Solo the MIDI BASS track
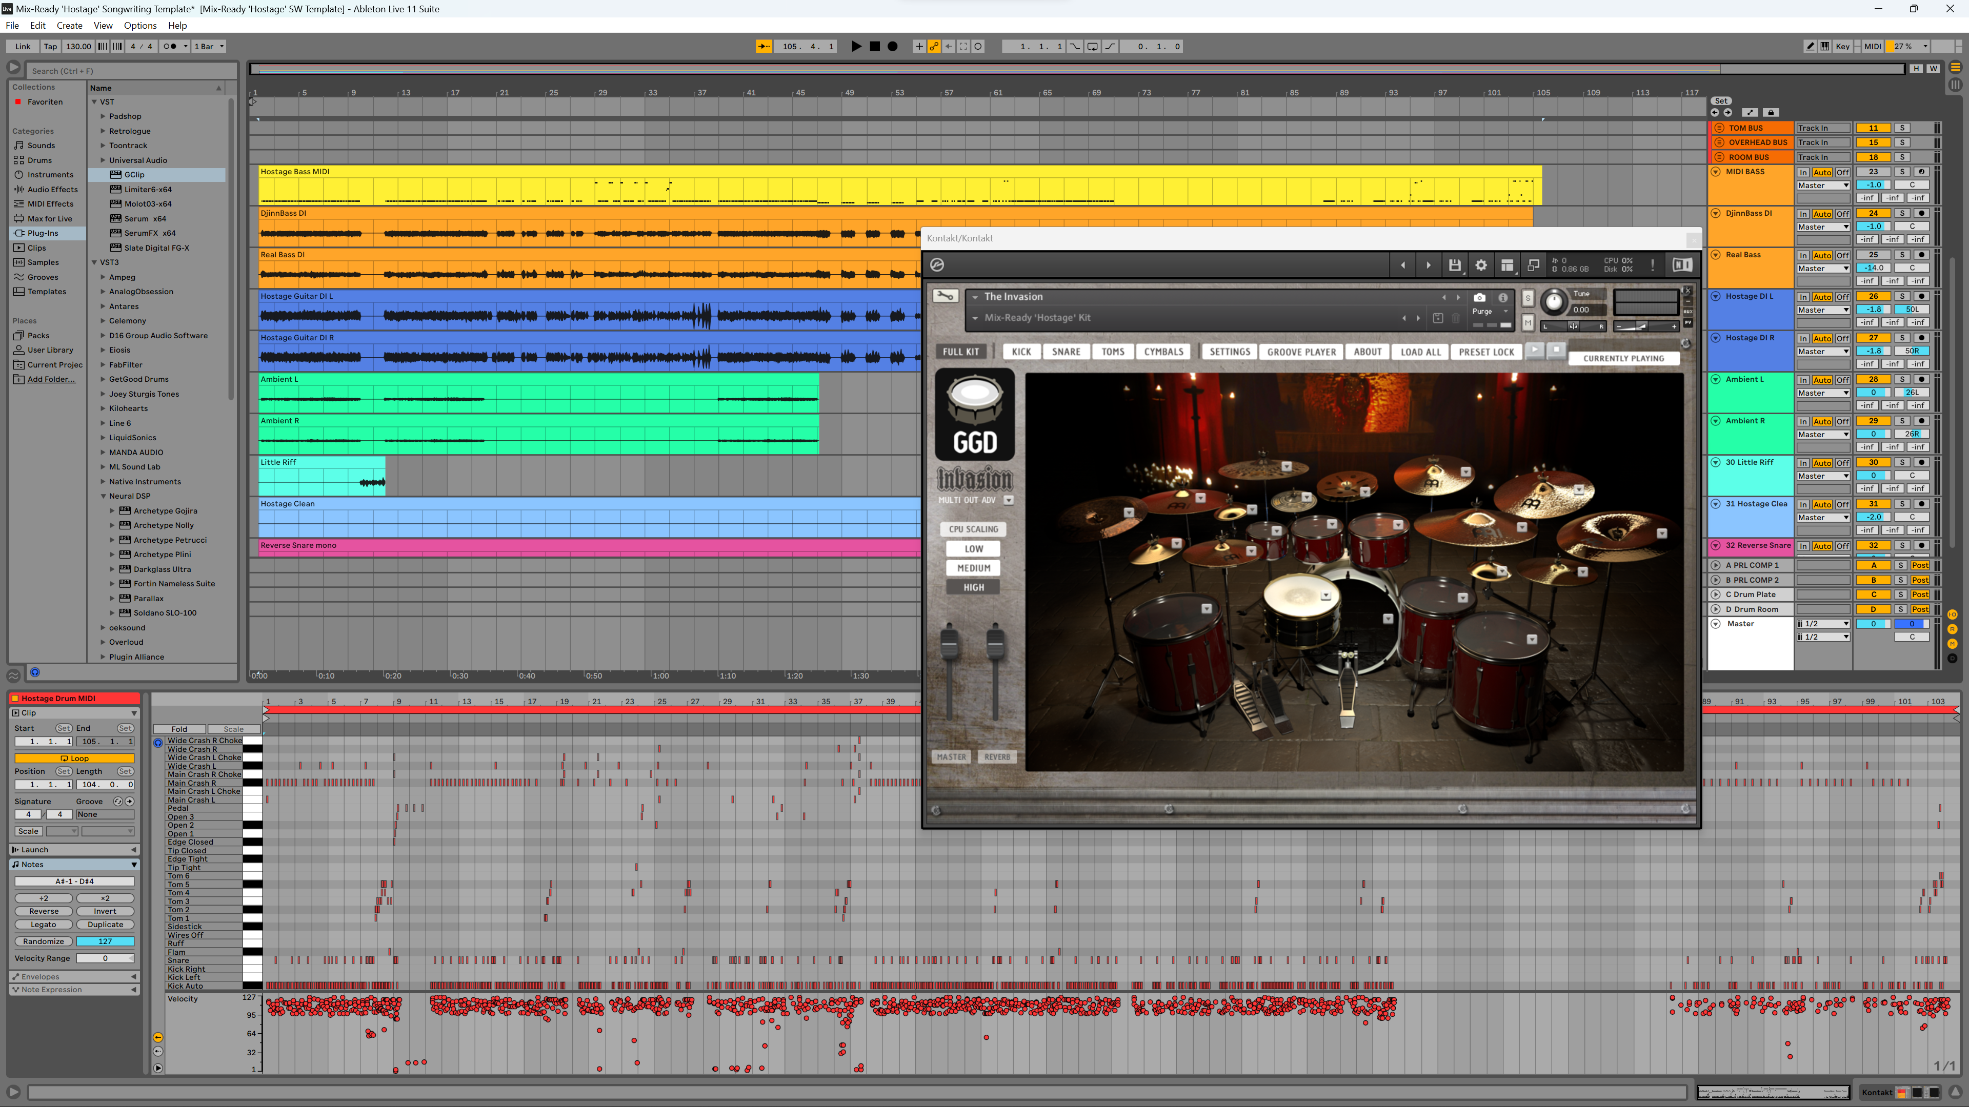1969x1107 pixels. click(1902, 172)
